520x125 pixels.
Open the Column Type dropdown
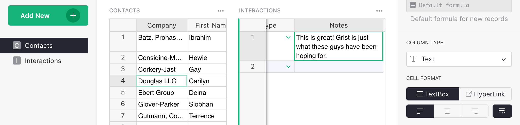point(459,59)
